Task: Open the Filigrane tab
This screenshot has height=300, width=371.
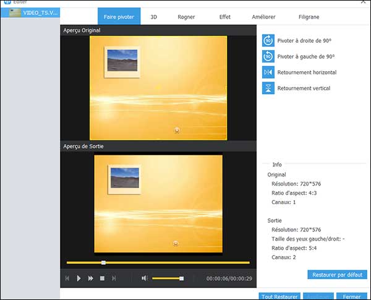Action: pos(309,17)
